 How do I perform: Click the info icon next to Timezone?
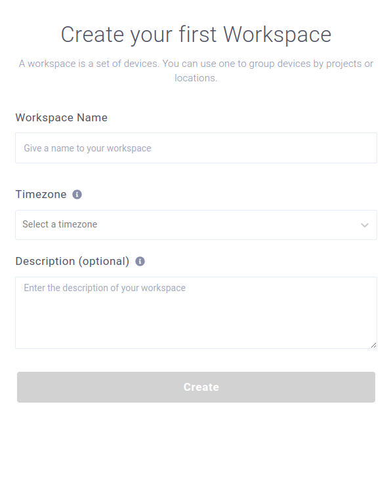(77, 195)
